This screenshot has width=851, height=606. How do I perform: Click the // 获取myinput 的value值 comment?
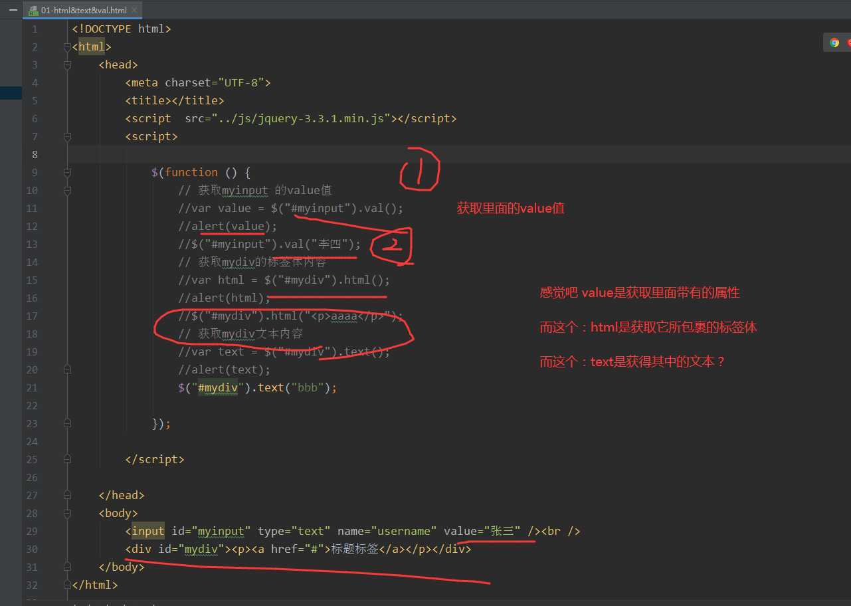(x=254, y=191)
